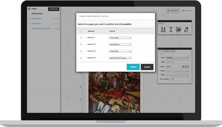Check the beacon 01 checkbox

click(81, 38)
